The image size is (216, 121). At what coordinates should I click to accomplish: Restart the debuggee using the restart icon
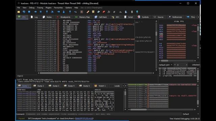(x=24, y=12)
